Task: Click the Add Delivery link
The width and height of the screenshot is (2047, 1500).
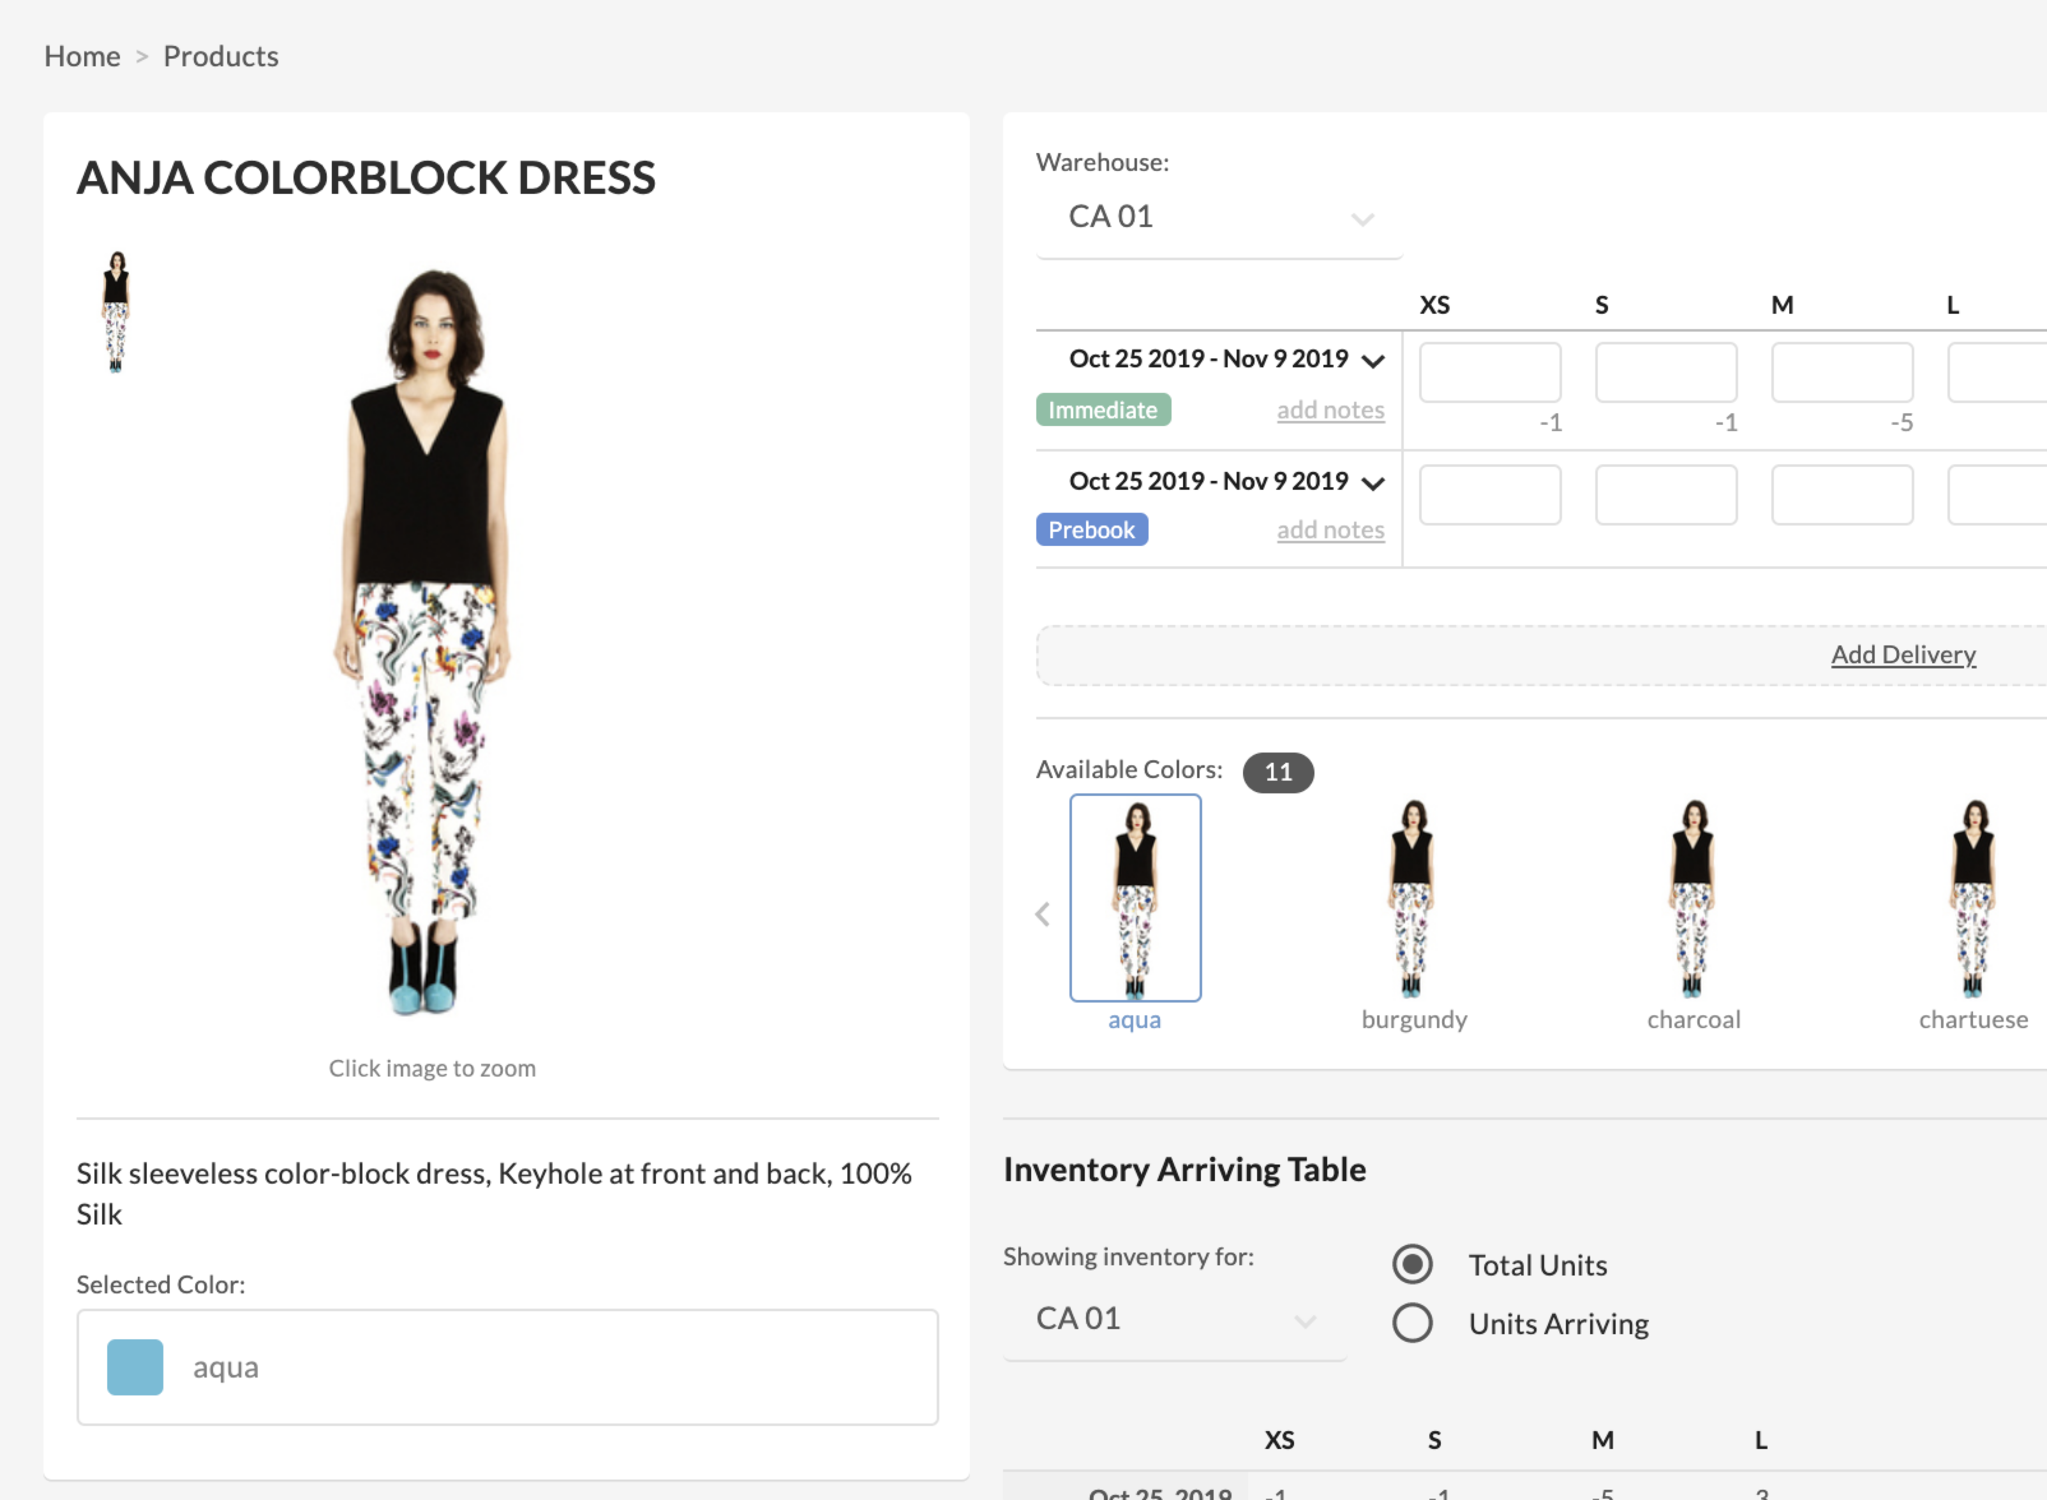Action: [x=1903, y=654]
